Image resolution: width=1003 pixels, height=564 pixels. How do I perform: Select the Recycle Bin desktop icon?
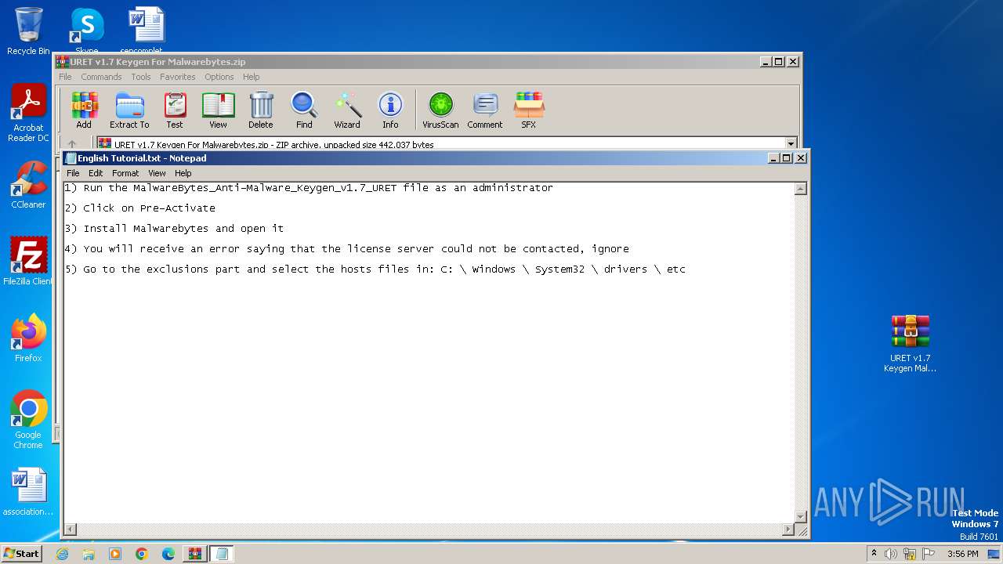click(x=28, y=31)
